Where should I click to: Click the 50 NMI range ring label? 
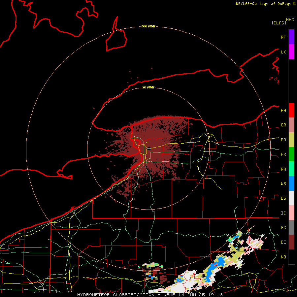pyautogui.click(x=148, y=87)
